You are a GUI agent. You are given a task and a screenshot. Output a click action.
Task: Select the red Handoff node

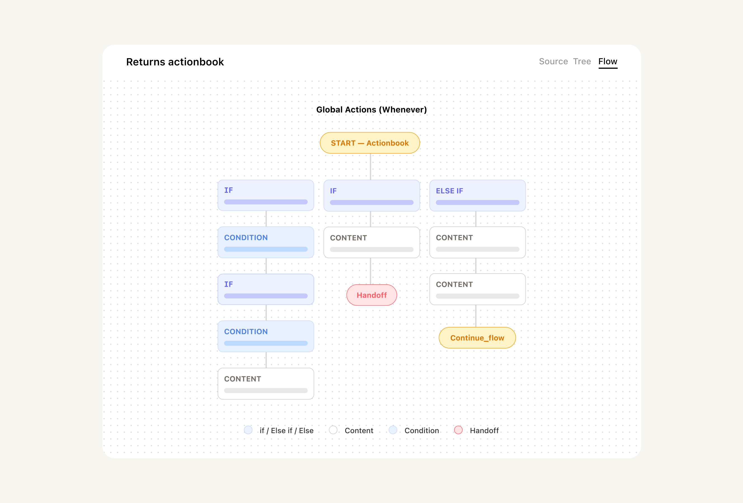tap(372, 295)
